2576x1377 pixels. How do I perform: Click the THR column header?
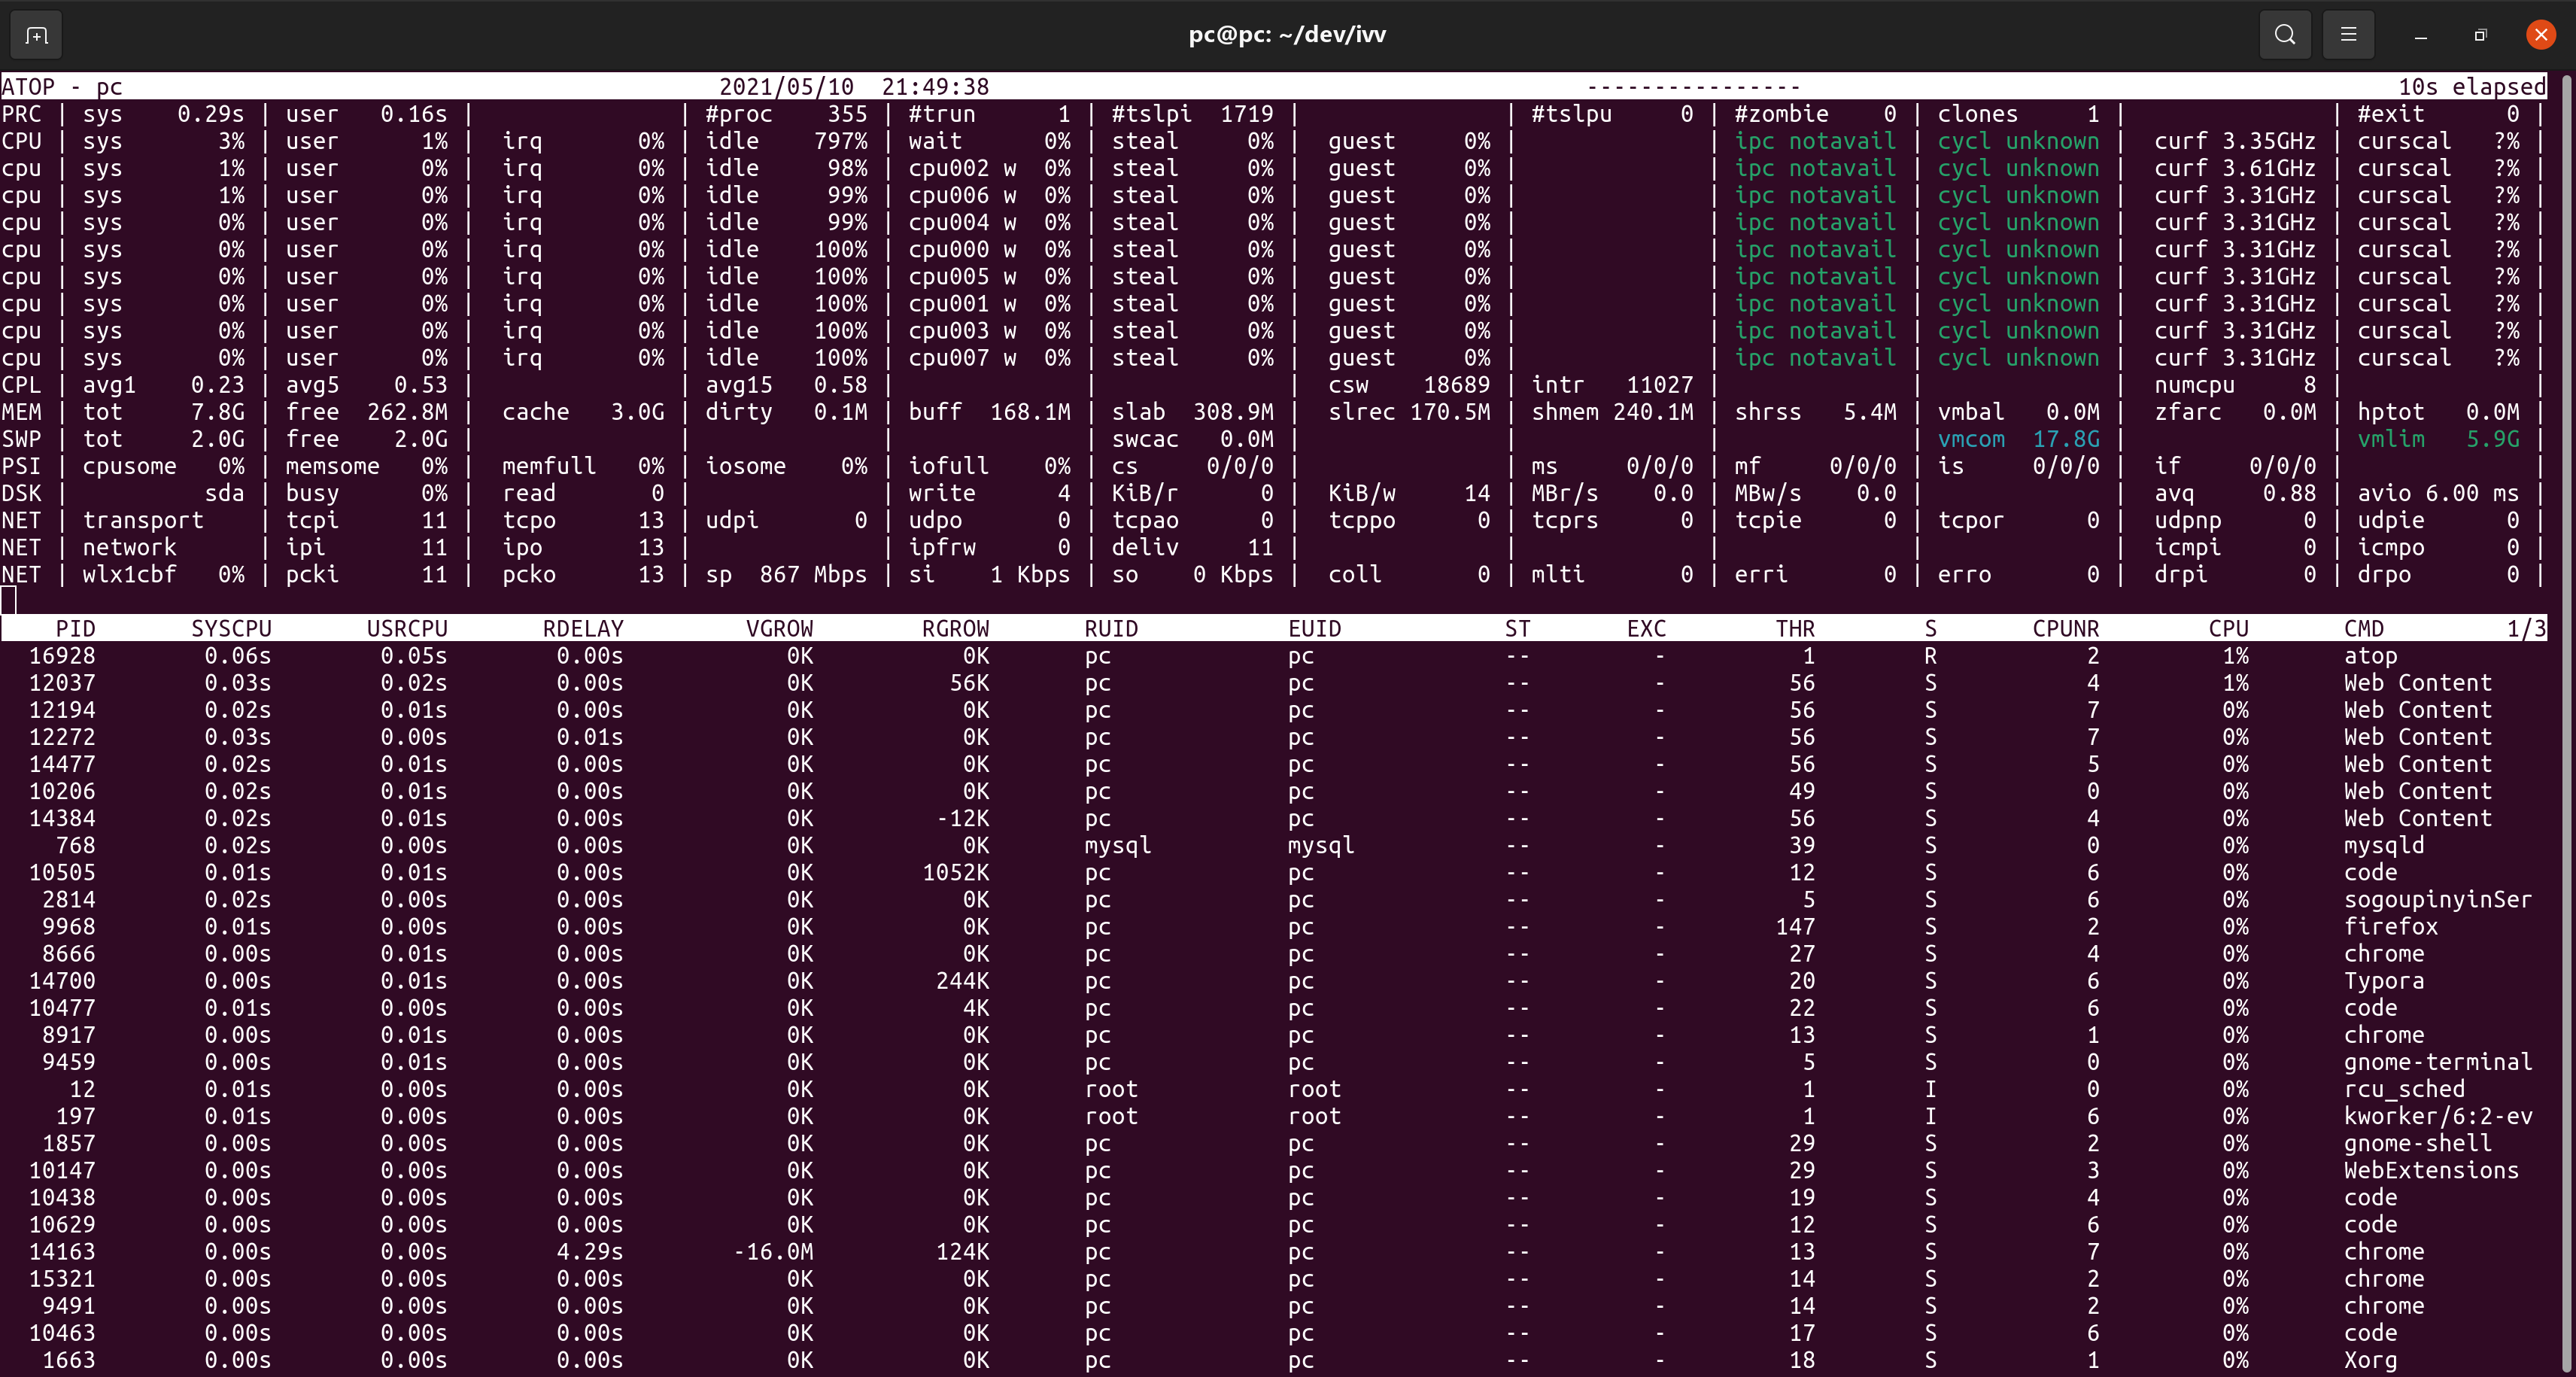point(1795,629)
